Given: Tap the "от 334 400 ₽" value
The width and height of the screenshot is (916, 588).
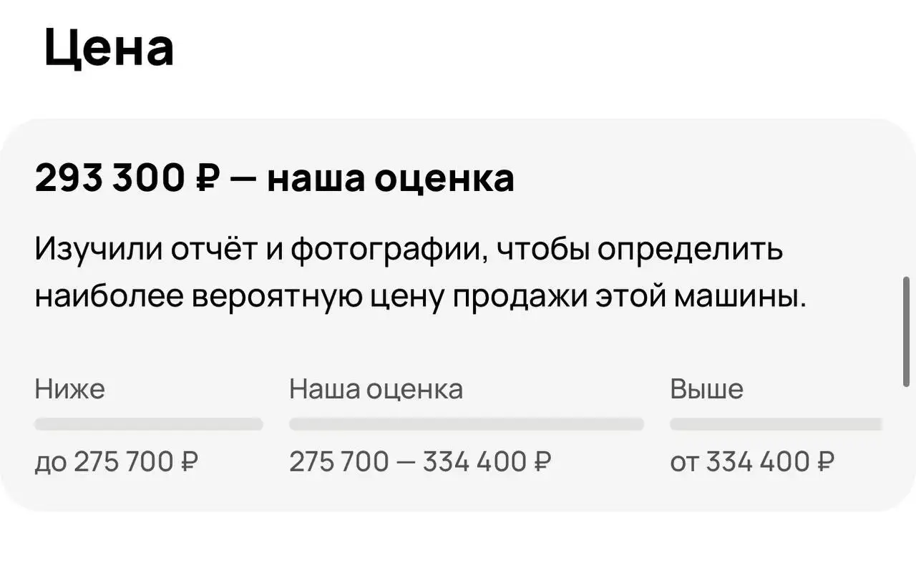Looking at the screenshot, I should tap(751, 462).
